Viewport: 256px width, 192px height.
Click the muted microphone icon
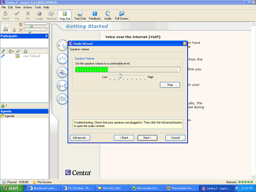tap(21, 30)
